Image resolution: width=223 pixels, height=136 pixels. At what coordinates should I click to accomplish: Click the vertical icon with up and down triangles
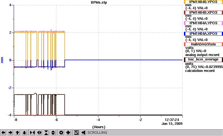[x=53, y=133]
